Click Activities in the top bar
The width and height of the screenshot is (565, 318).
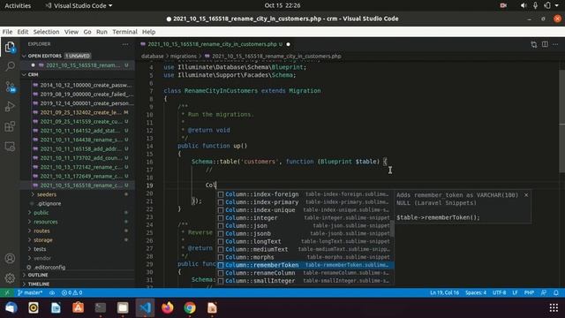pyautogui.click(x=18, y=5)
